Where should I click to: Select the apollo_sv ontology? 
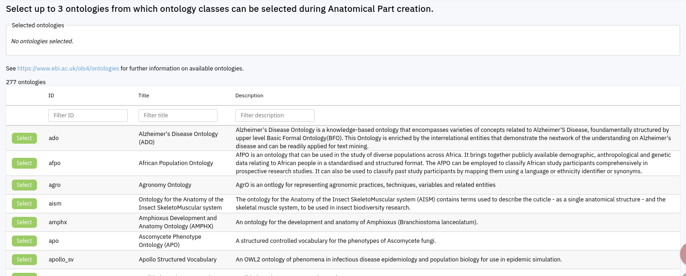[x=24, y=260]
